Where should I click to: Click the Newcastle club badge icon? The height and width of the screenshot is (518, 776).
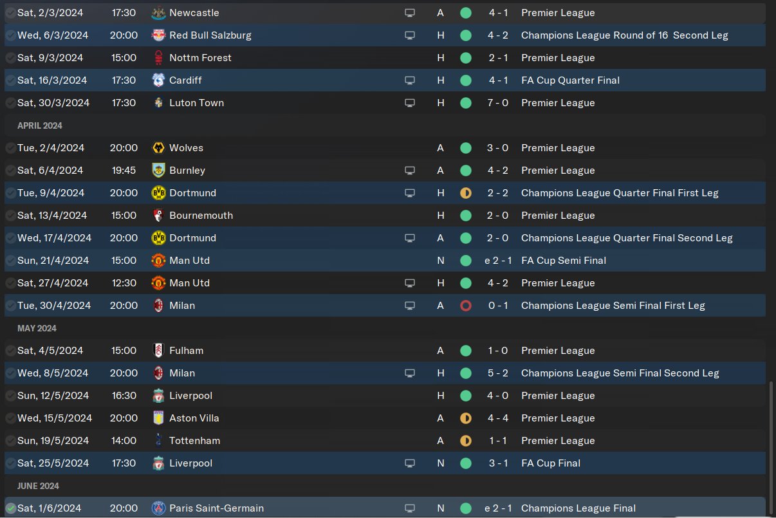157,13
